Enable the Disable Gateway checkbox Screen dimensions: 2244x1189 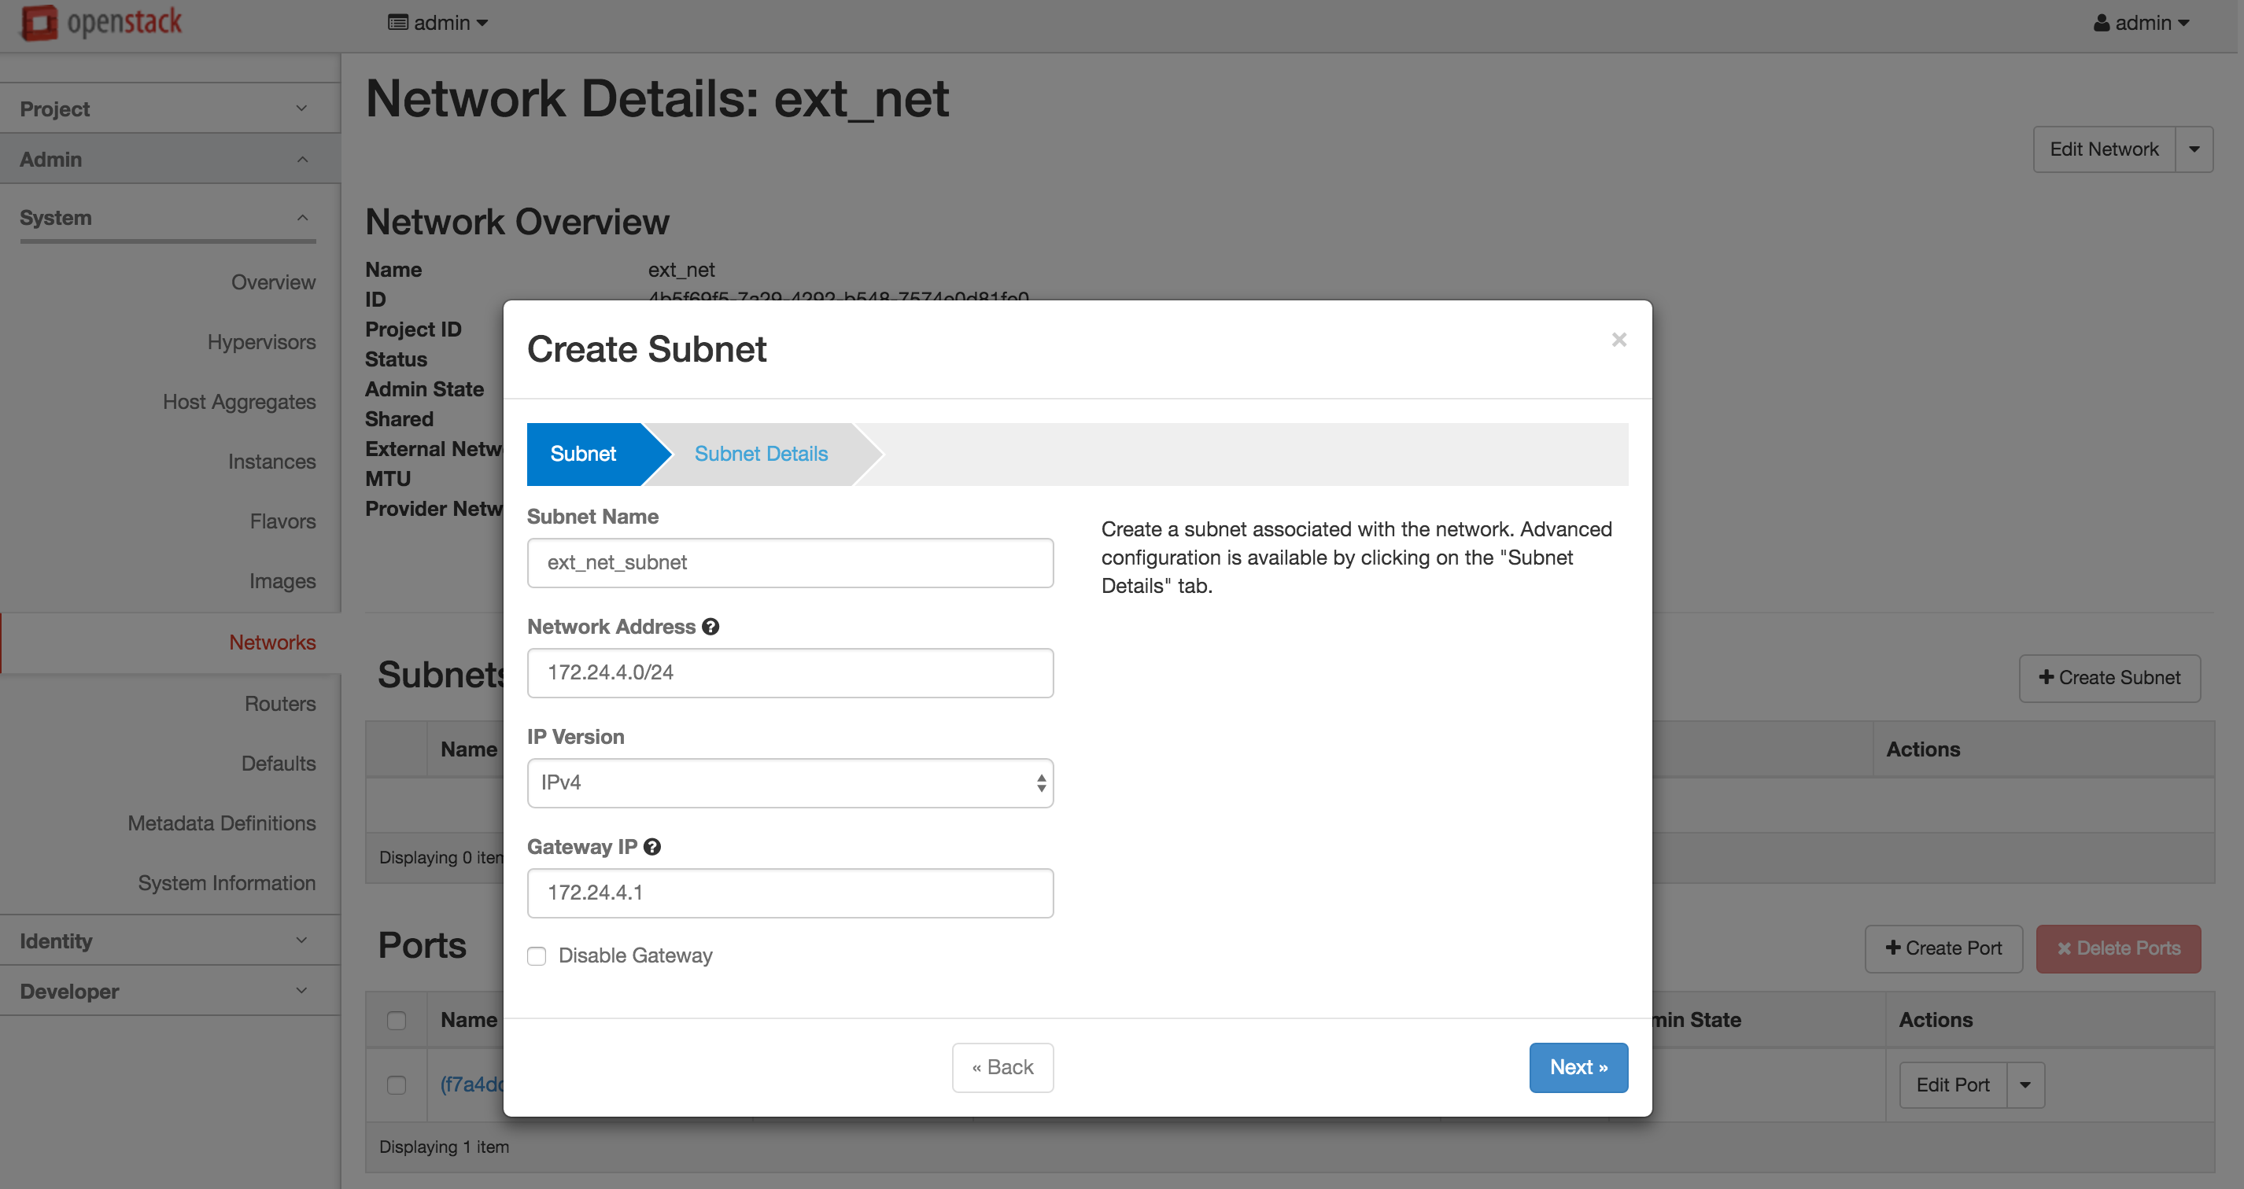[537, 955]
